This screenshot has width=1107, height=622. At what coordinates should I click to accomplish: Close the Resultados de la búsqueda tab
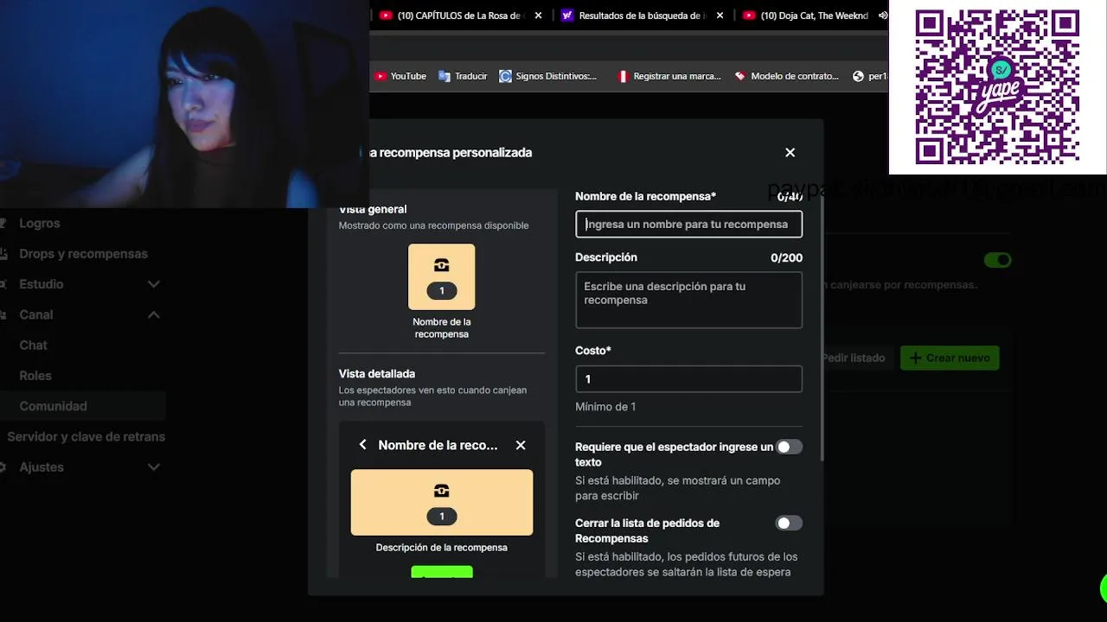(x=720, y=16)
